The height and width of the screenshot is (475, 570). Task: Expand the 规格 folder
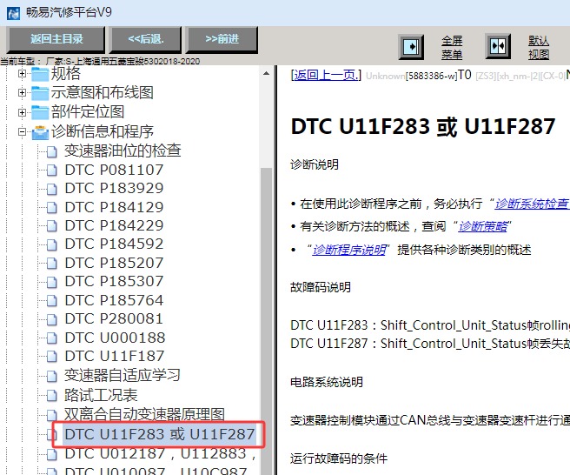22,74
